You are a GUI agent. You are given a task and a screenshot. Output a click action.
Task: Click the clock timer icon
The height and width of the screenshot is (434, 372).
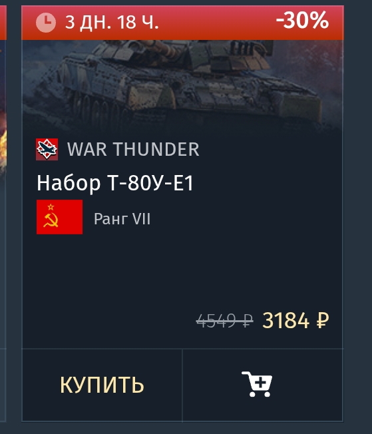46,23
